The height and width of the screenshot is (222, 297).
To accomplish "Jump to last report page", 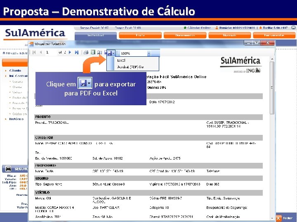I will [77, 53].
